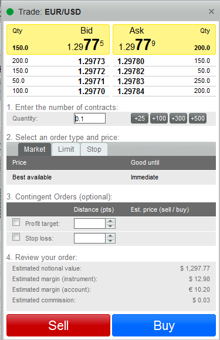The image size is (220, 340).
Task: Switch to the Limit order tab
Action: tap(66, 149)
